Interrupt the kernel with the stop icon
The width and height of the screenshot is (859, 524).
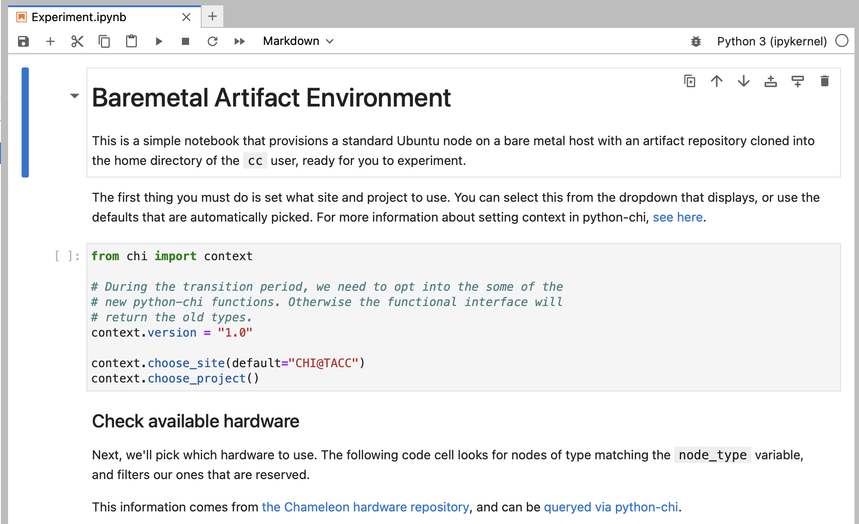pos(185,41)
